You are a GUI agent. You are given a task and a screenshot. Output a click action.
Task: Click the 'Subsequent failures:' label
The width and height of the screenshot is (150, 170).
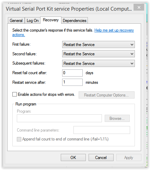point(29,63)
